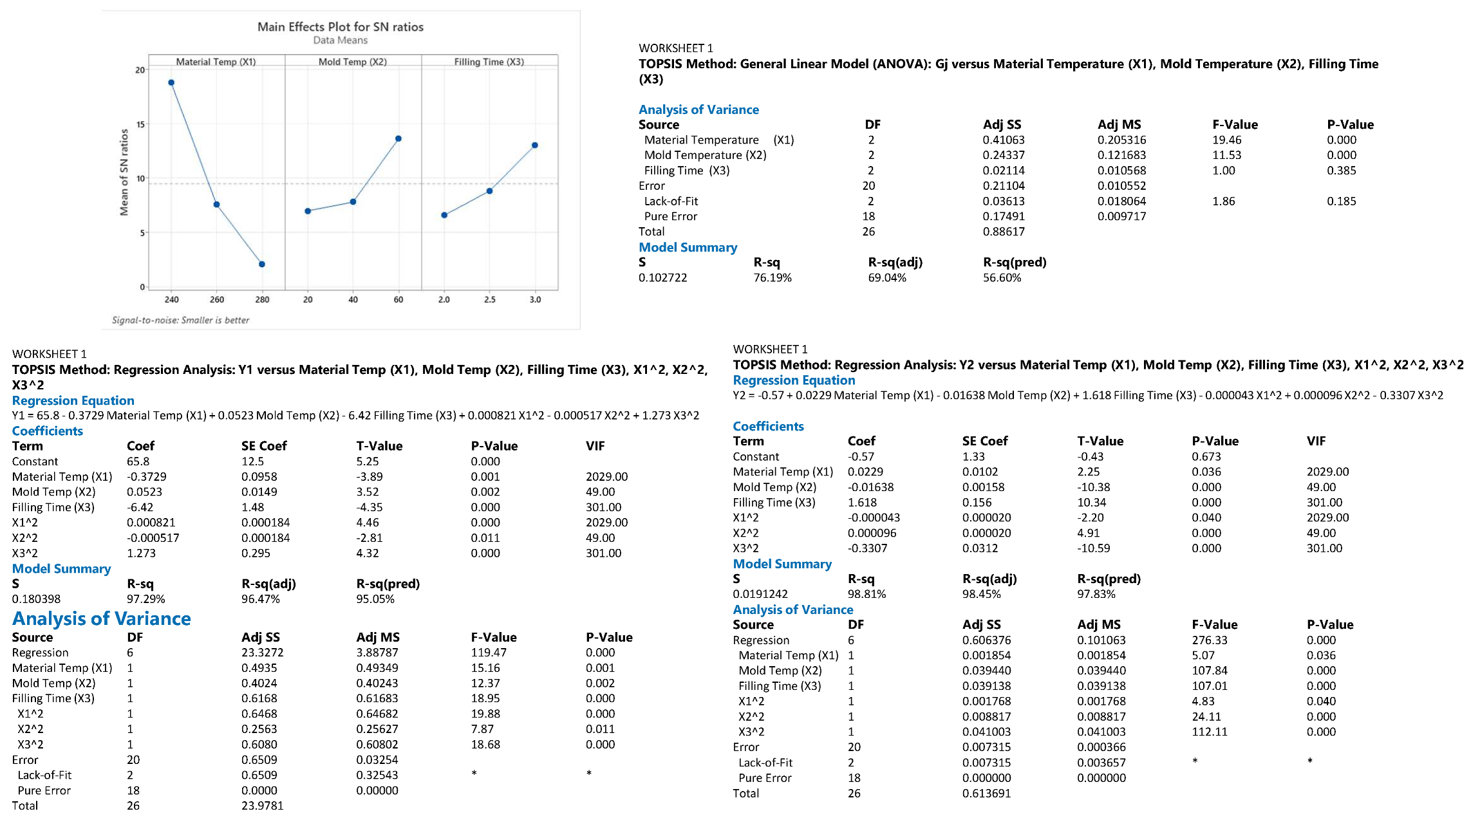Click the 76.19% R-sq value
Image resolution: width=1471 pixels, height=818 pixels.
(x=772, y=278)
